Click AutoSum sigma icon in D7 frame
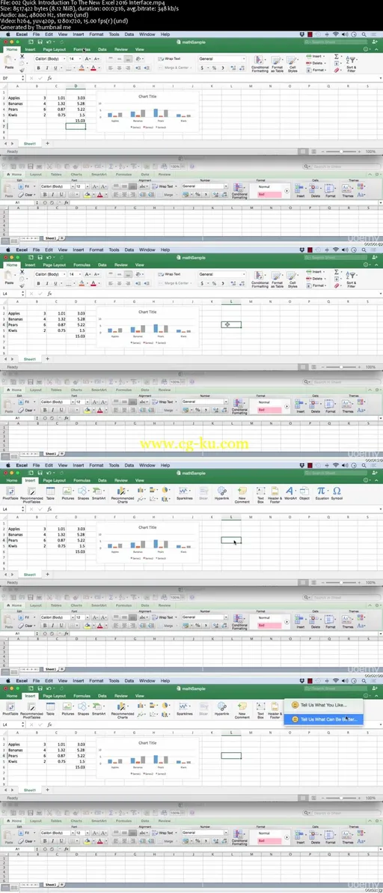 337,57
